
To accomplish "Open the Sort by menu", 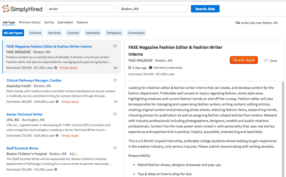I will pos(49,22).
